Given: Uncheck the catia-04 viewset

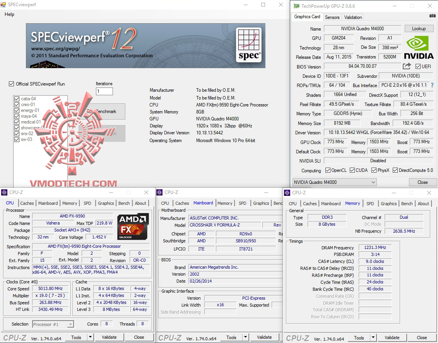Looking at the screenshot, I should click(x=17, y=99).
